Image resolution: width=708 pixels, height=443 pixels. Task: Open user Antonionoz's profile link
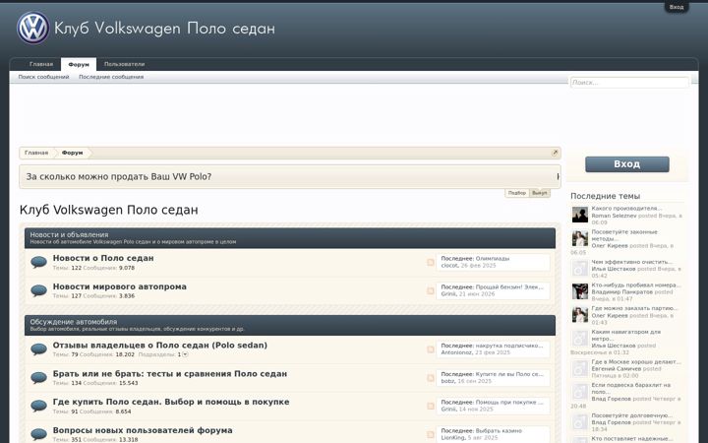[x=456, y=352]
